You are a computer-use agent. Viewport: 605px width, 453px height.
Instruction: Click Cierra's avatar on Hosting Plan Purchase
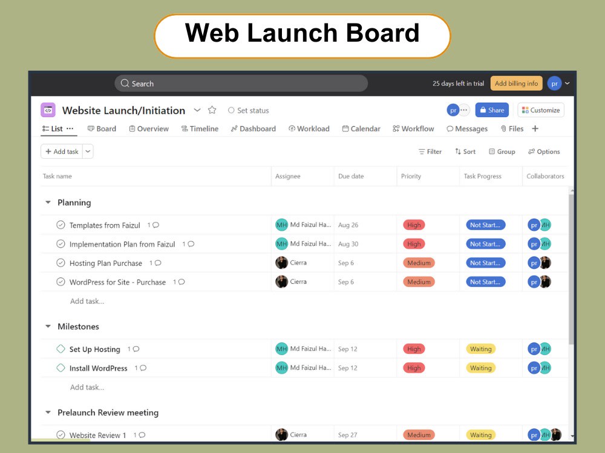[282, 263]
